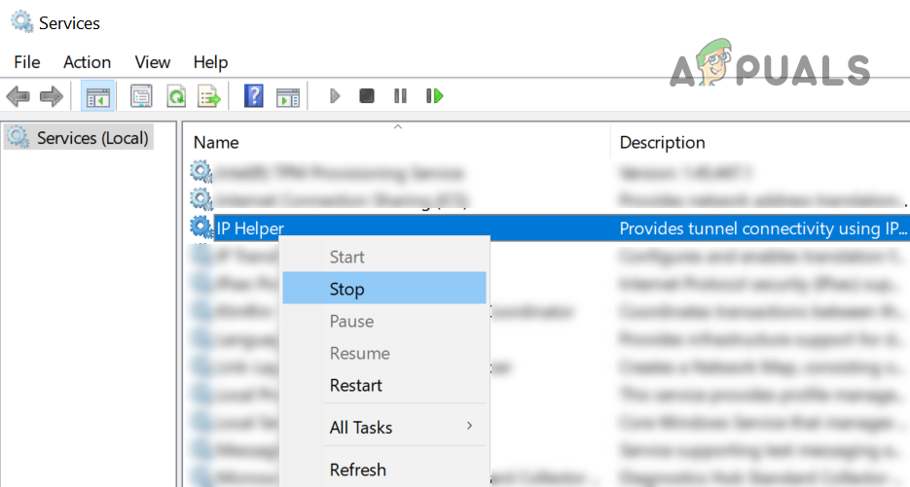This screenshot has height=487, width=910.
Task: Choose Stop in the context menu
Action: pyautogui.click(x=347, y=289)
